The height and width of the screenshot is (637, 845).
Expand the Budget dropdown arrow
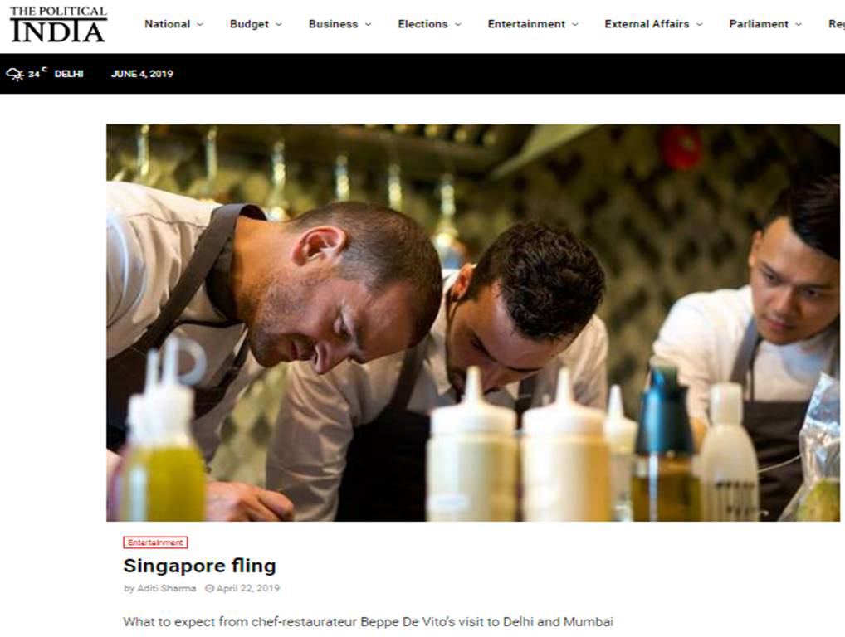[279, 24]
